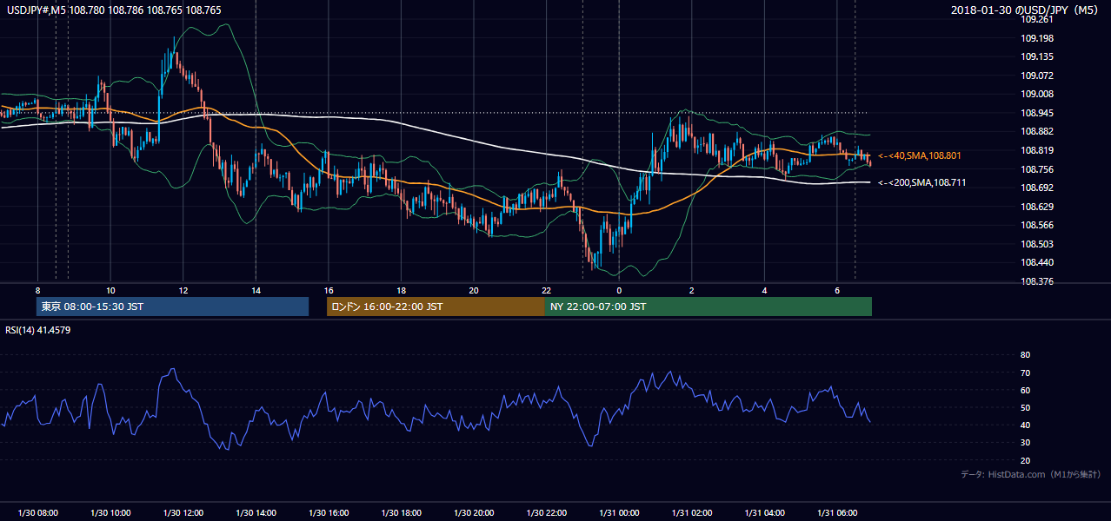Click price level 108.756 on the price axis

pyautogui.click(x=1038, y=169)
